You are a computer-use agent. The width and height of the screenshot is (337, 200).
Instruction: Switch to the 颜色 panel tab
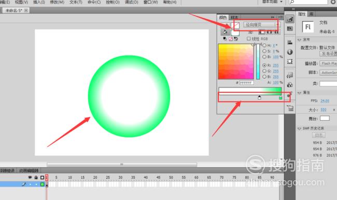pos(223,18)
